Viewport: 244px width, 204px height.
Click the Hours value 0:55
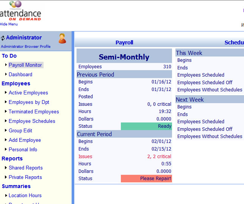[x=166, y=164]
